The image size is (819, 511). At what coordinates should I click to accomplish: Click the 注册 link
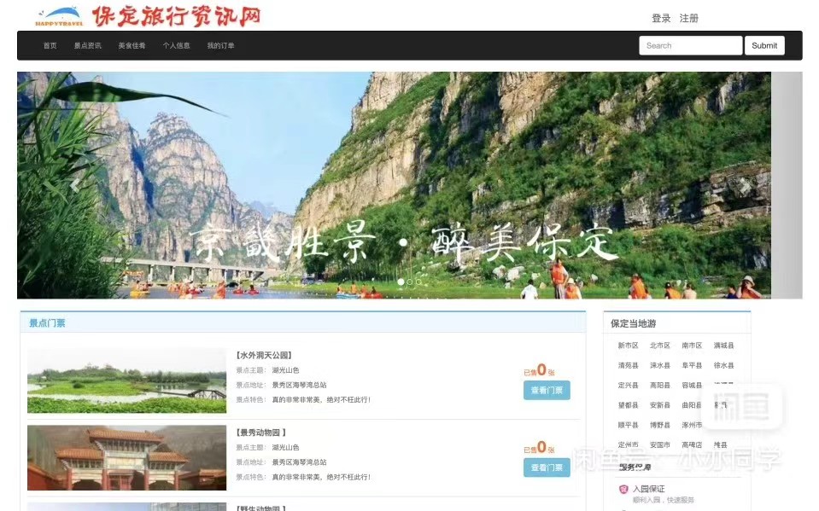coord(689,18)
